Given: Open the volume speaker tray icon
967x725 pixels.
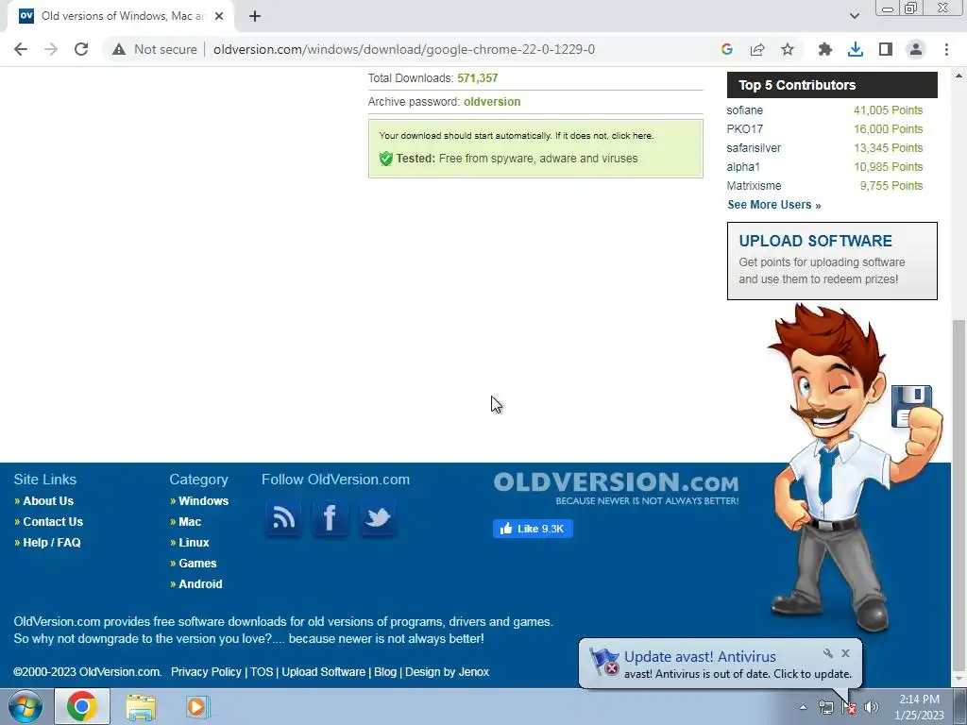Looking at the screenshot, I should click(x=871, y=707).
